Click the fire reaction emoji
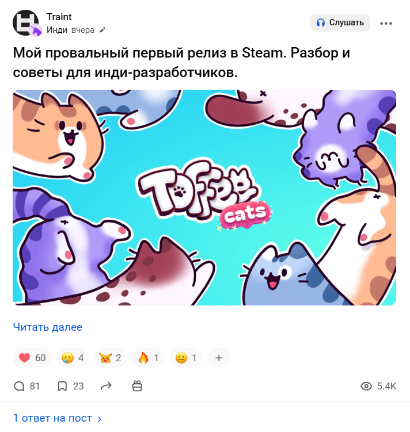The image size is (410, 432). click(143, 358)
